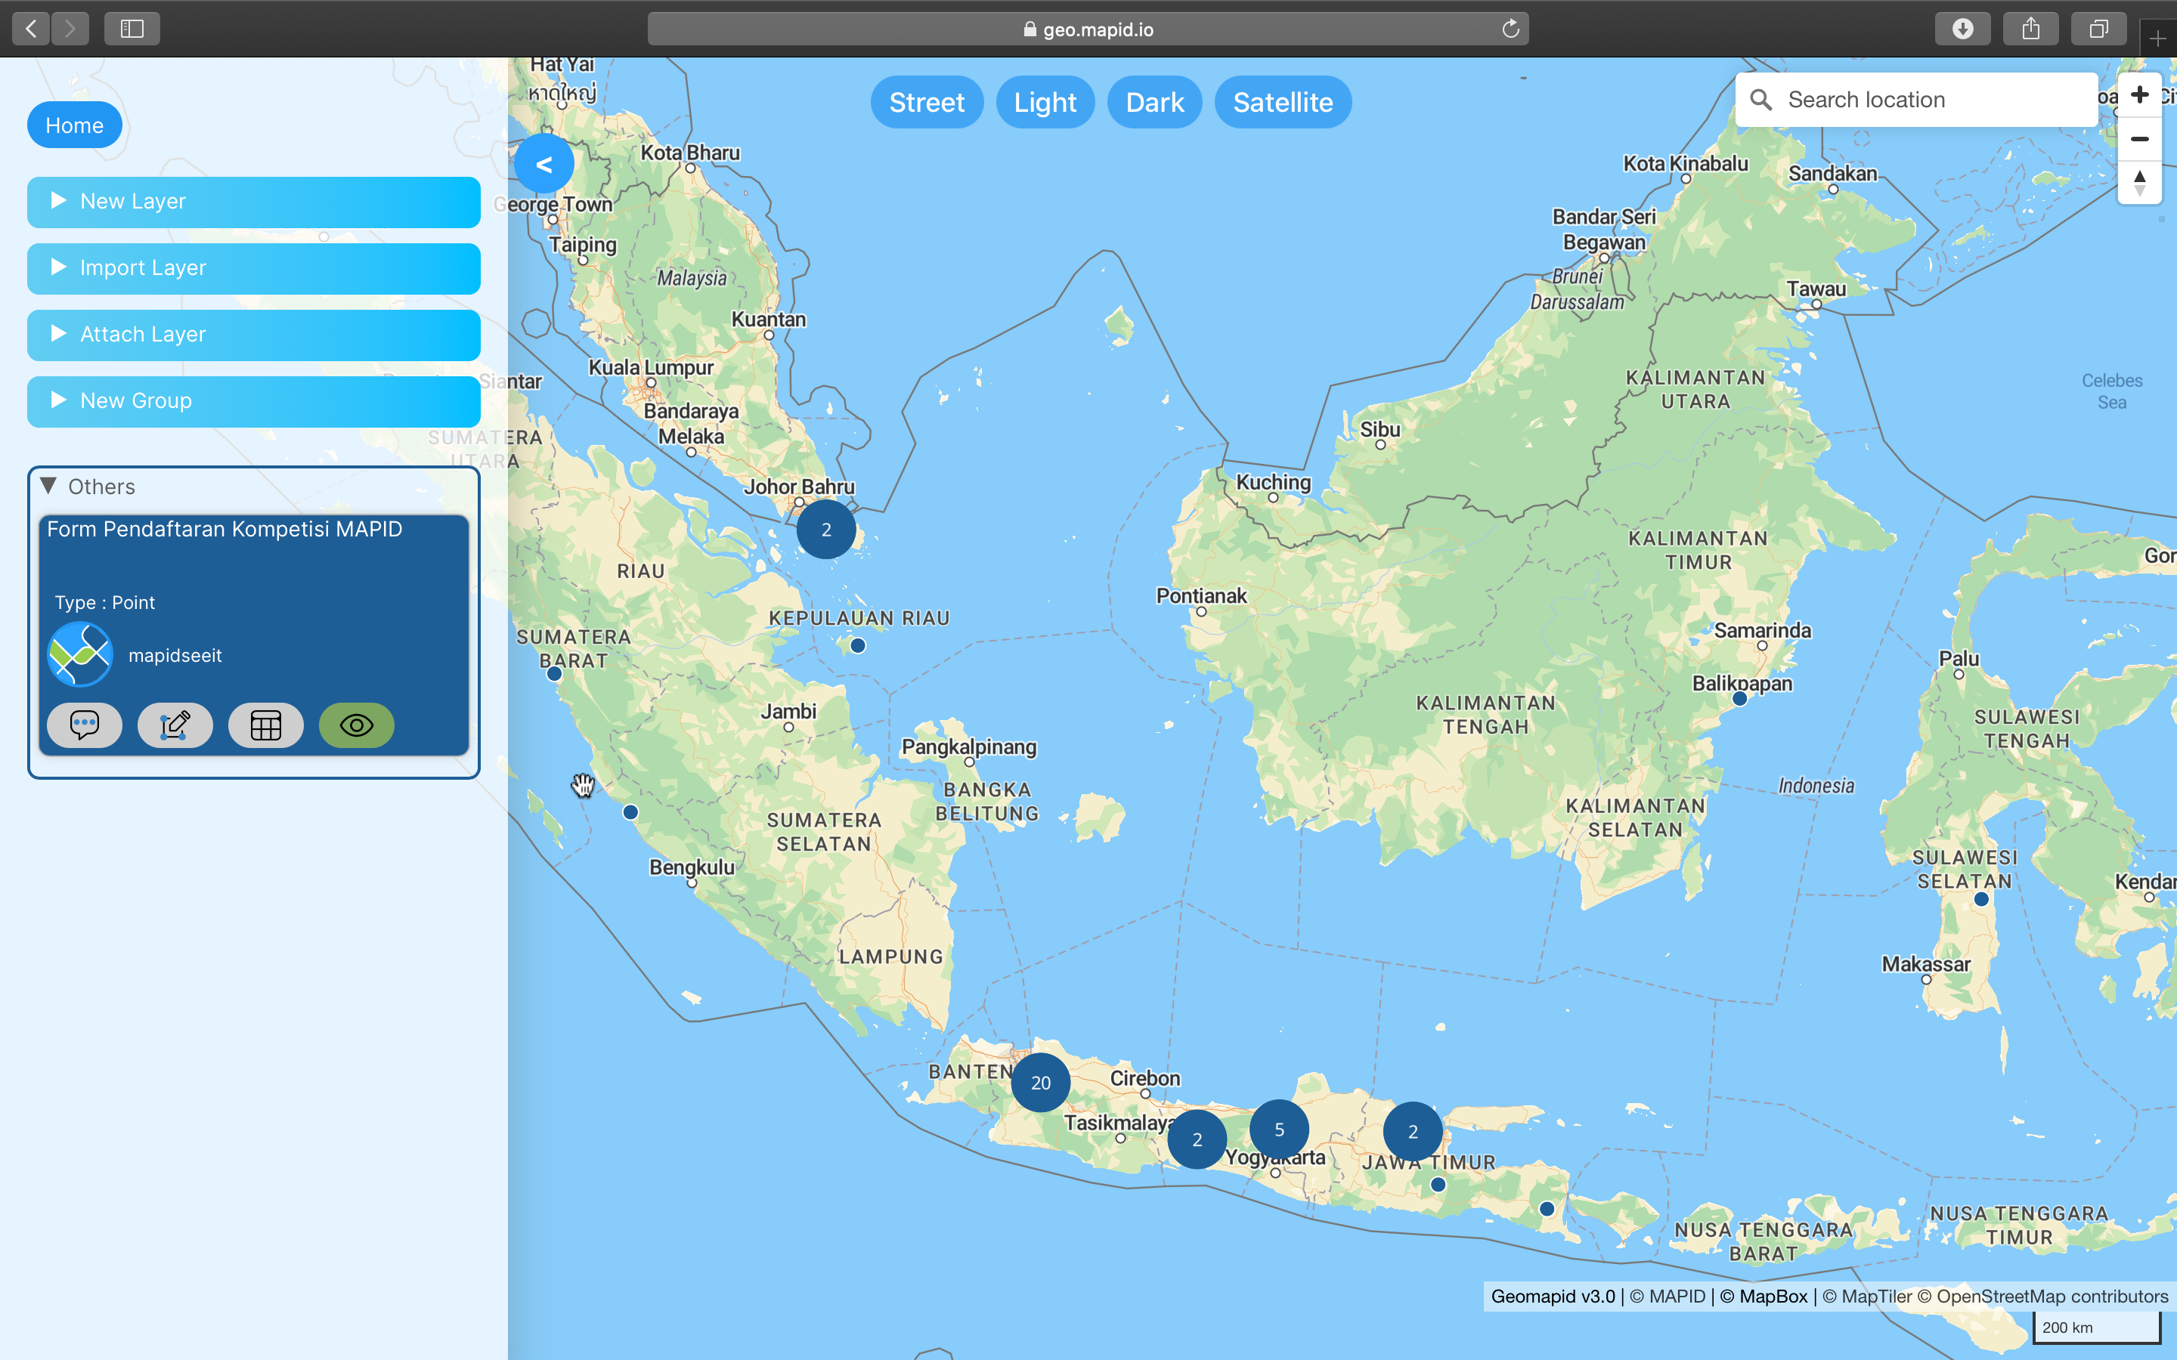The height and width of the screenshot is (1360, 2177).
Task: Click cluster marker showing 20 points
Action: (x=1039, y=1083)
